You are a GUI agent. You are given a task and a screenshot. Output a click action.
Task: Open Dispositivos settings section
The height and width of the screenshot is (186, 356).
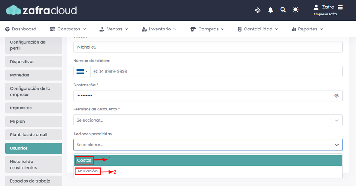coord(34,62)
